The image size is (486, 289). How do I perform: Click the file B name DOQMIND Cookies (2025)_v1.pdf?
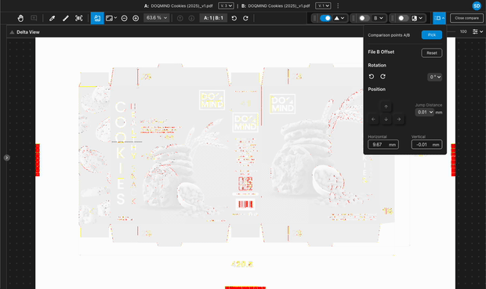coord(278,5)
